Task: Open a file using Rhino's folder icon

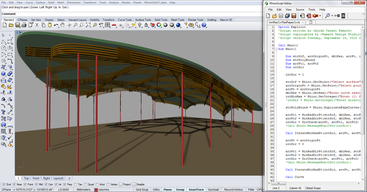Action: pyautogui.click(x=11, y=25)
